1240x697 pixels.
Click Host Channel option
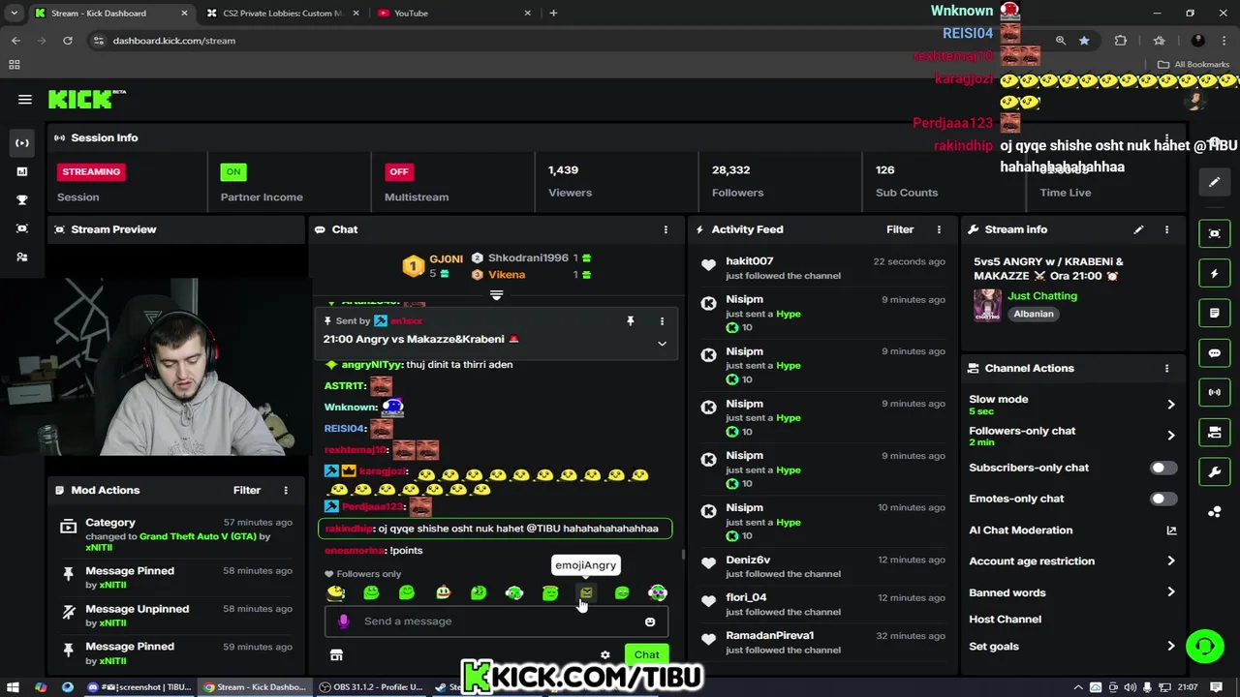click(1005, 620)
